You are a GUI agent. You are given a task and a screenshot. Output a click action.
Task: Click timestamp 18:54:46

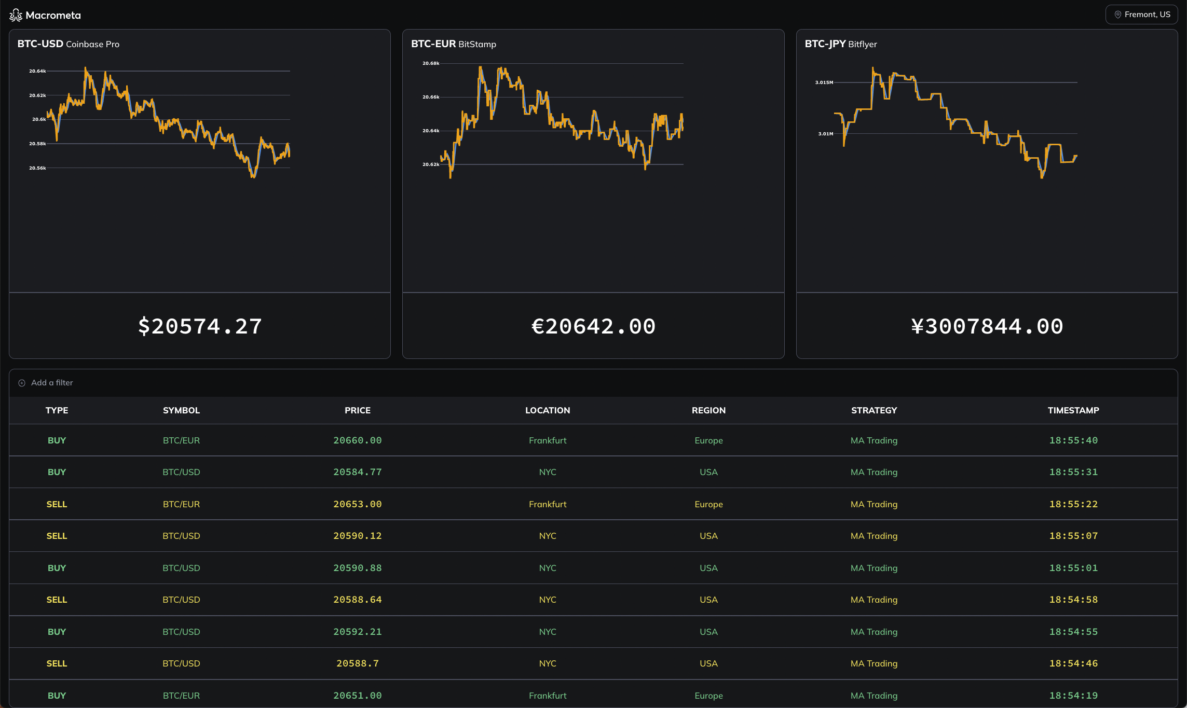[1073, 663]
